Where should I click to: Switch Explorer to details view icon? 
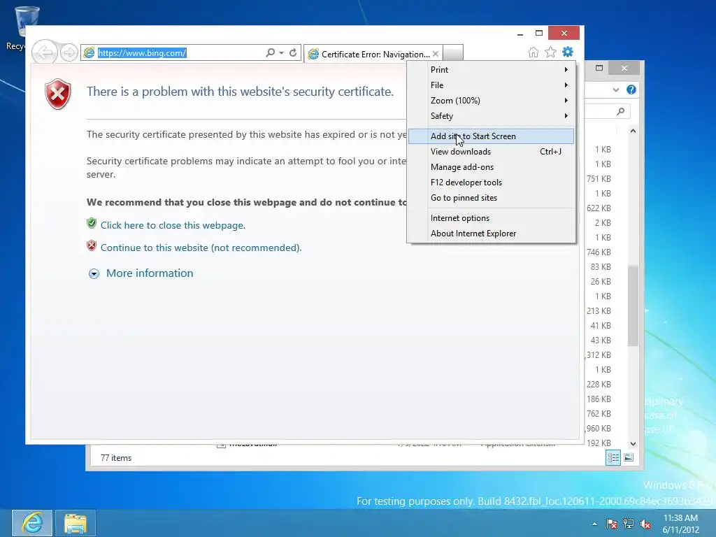613,457
